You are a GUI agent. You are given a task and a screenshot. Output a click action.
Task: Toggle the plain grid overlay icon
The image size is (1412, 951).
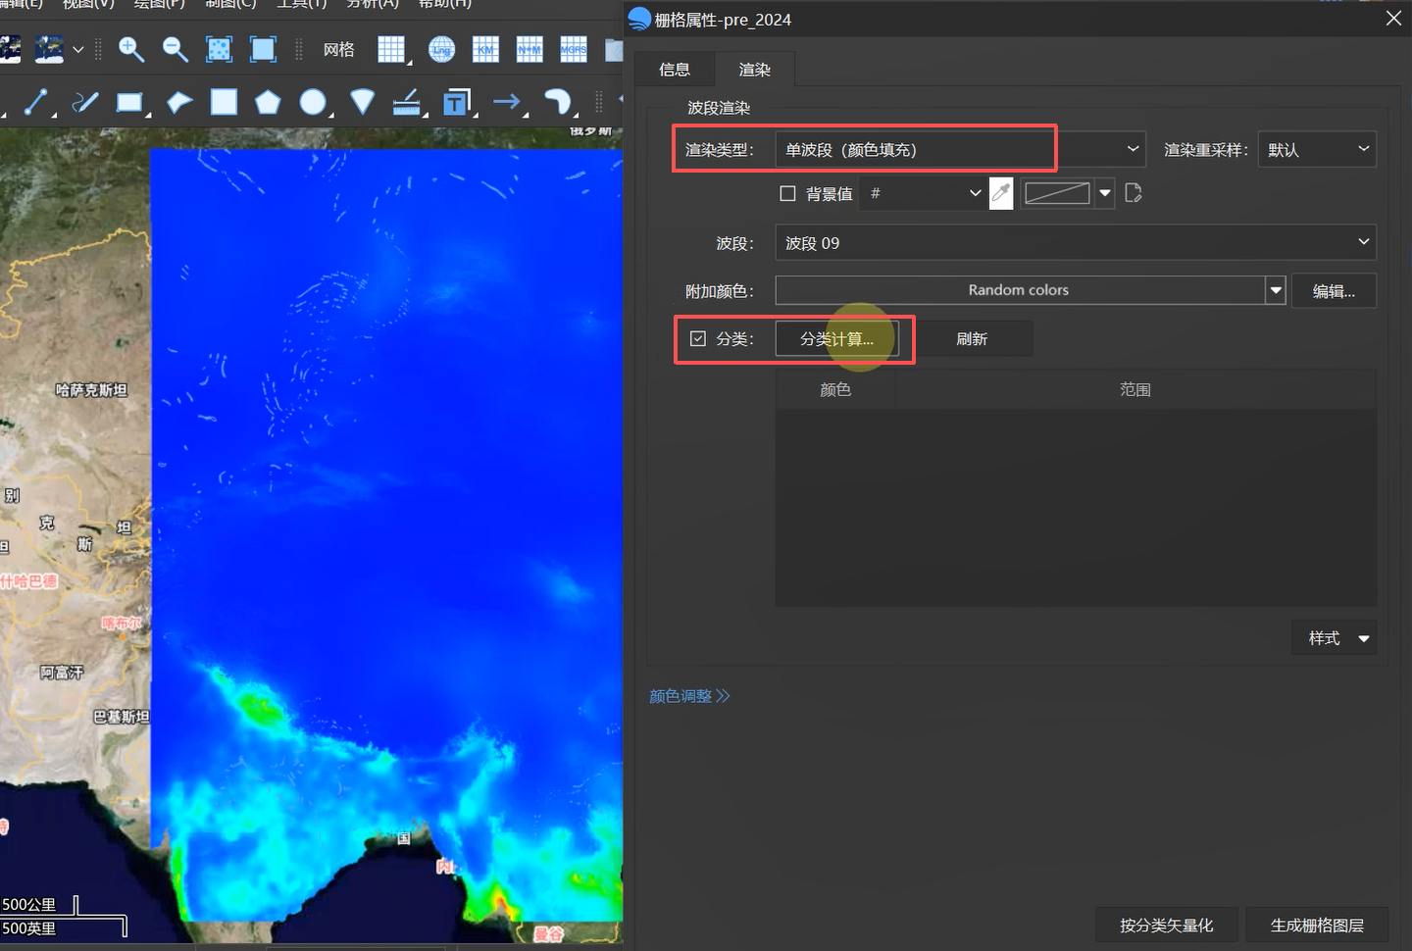click(392, 49)
